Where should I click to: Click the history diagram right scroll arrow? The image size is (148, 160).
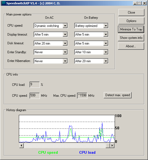tap(112, 145)
